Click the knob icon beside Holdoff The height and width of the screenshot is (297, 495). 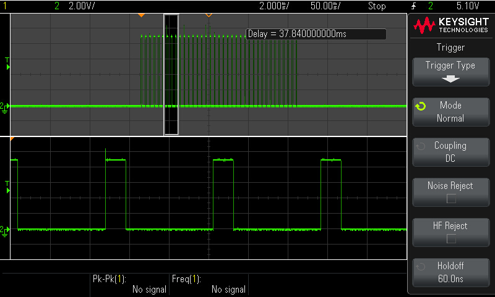(x=421, y=267)
